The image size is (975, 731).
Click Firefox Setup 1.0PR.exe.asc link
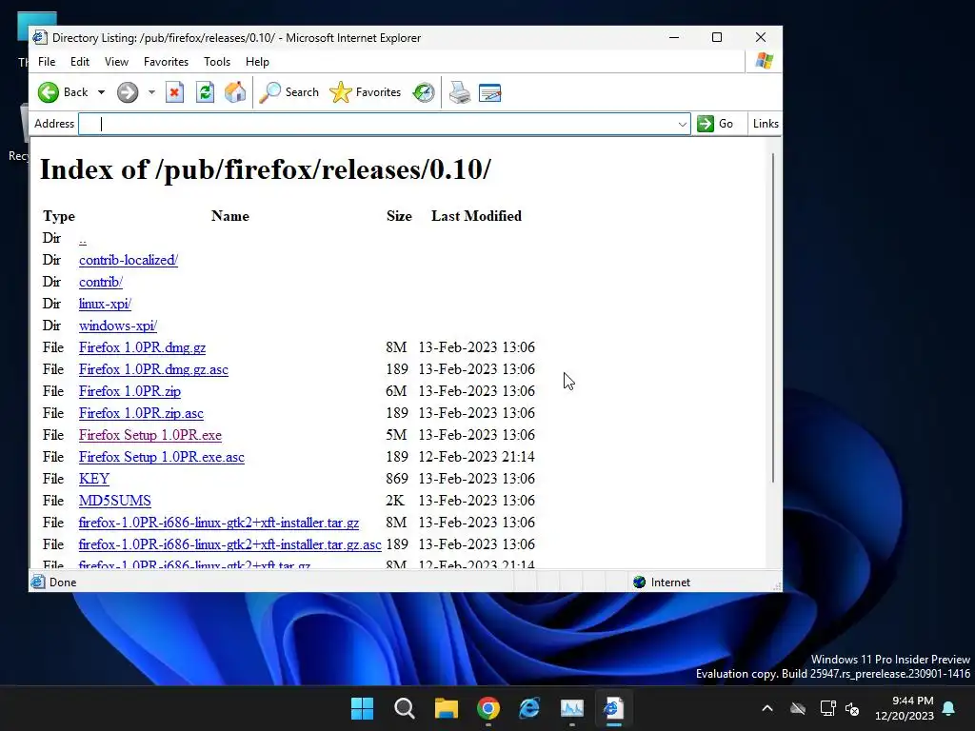162,457
